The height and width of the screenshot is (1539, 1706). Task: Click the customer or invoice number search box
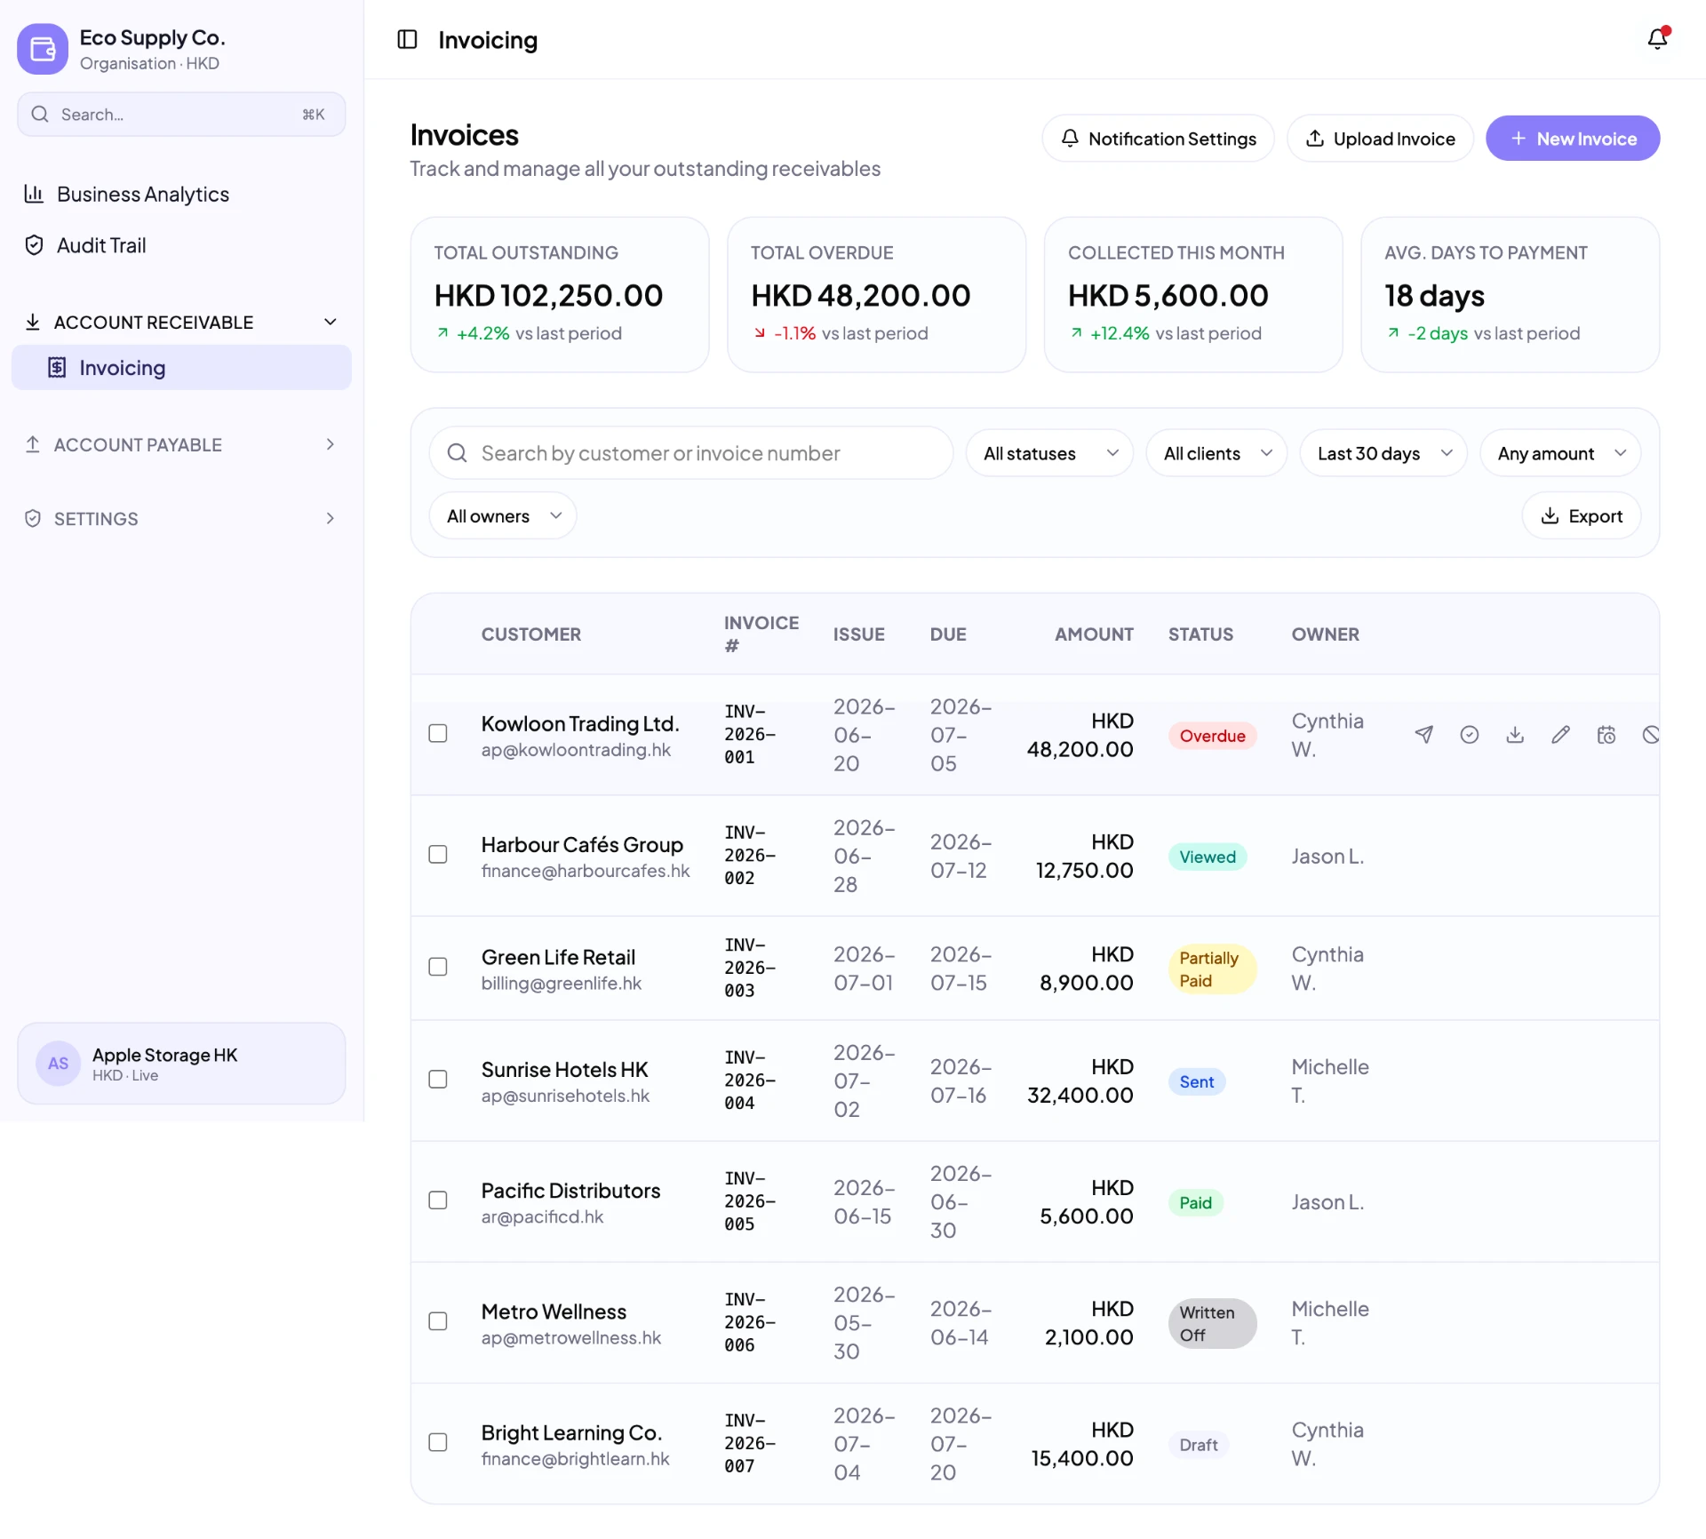[x=691, y=453]
